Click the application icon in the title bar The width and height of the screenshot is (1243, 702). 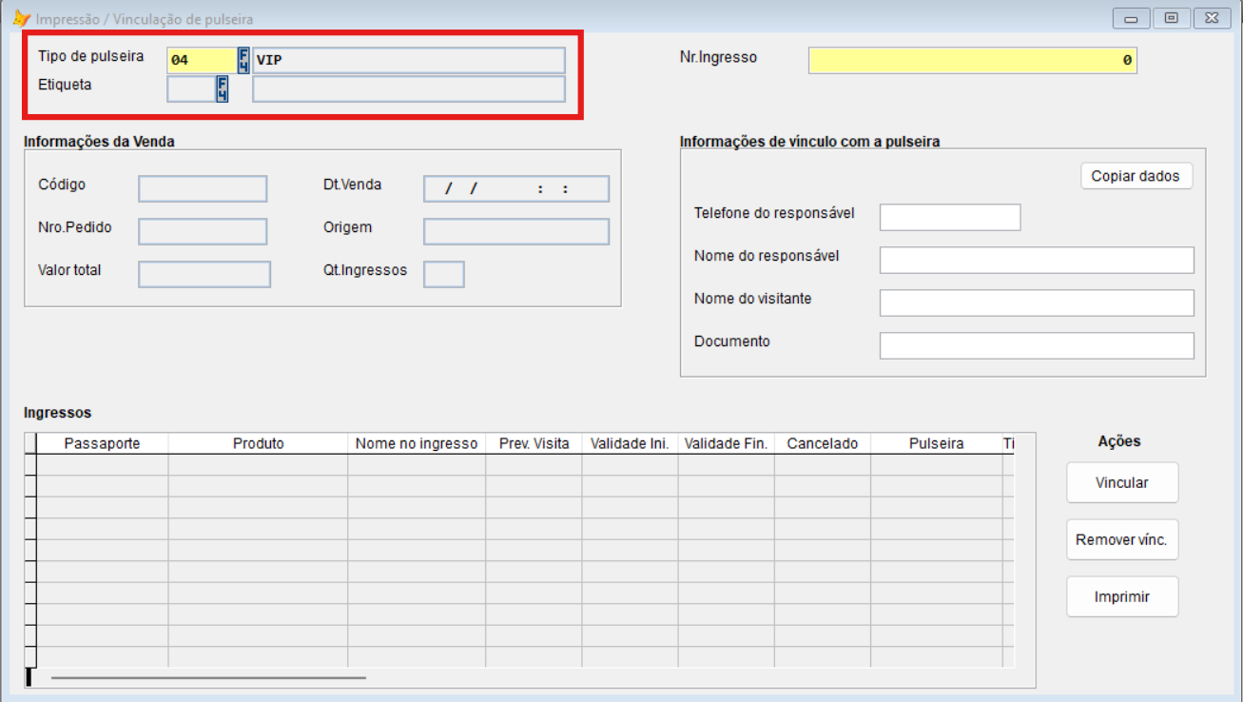pos(20,18)
